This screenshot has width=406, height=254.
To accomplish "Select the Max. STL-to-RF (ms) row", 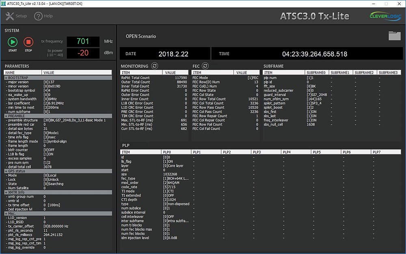I will 154,120.
